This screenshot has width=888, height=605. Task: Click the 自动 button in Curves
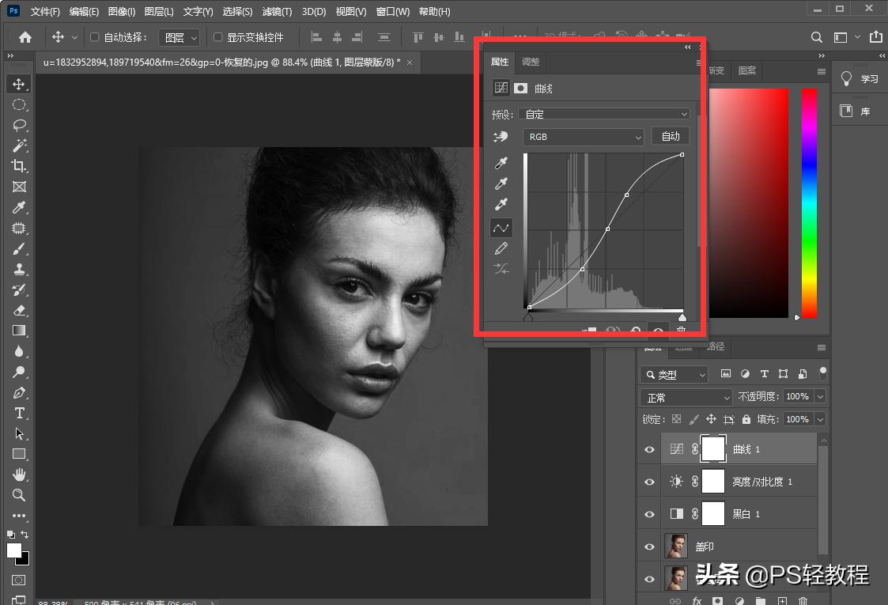[x=671, y=137]
